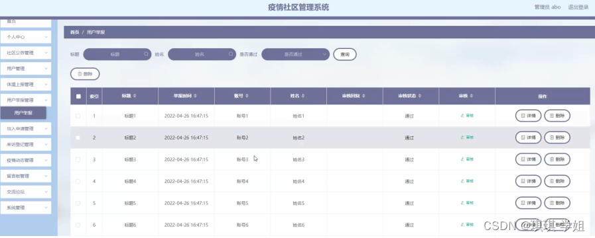This screenshot has width=595, height=238.
Task: Focus the 标题 search input field
Action: (x=117, y=54)
